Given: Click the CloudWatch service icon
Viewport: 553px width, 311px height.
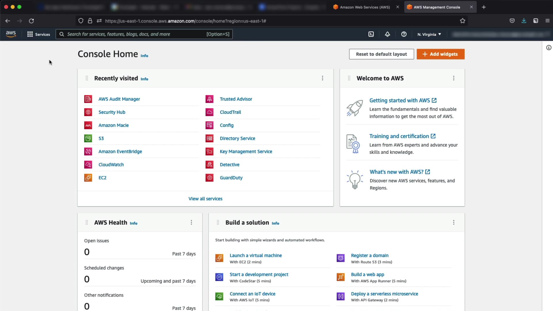Looking at the screenshot, I should point(88,165).
